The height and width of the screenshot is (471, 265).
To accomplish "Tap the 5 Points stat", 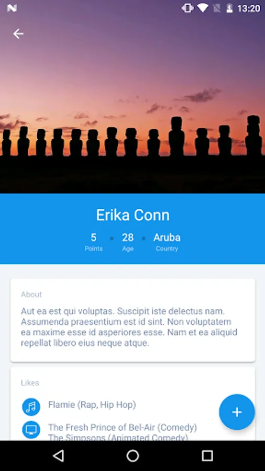I will pos(93,242).
